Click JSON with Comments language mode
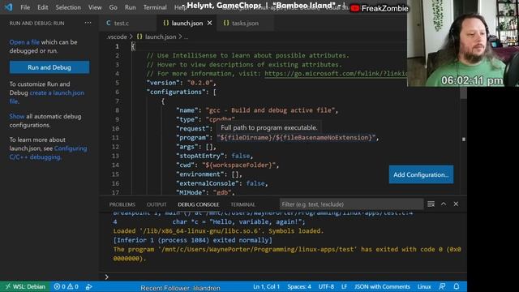The height and width of the screenshot is (292, 519). 382,286
